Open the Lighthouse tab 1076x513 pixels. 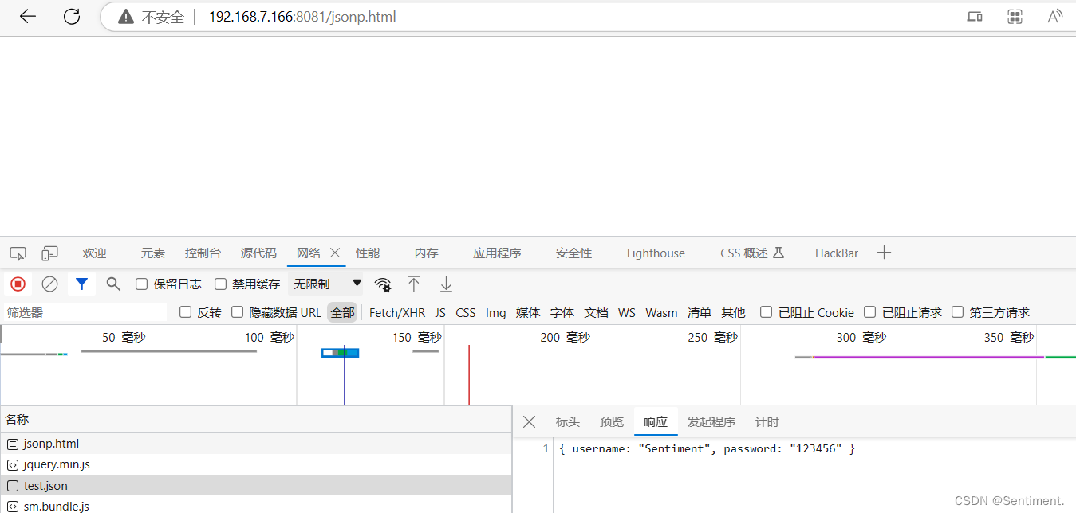(656, 253)
